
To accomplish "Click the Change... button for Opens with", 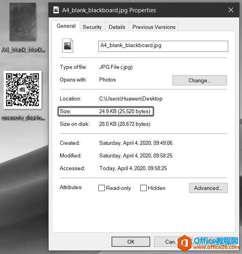I will (200, 80).
